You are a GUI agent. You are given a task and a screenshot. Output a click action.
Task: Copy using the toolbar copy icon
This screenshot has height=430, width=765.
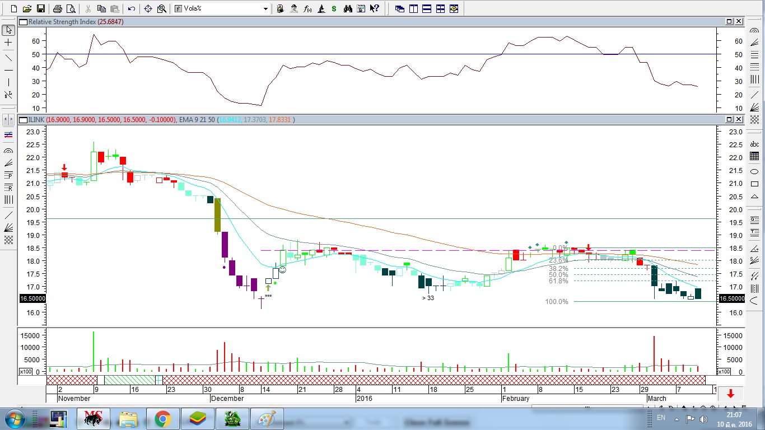(x=101, y=9)
